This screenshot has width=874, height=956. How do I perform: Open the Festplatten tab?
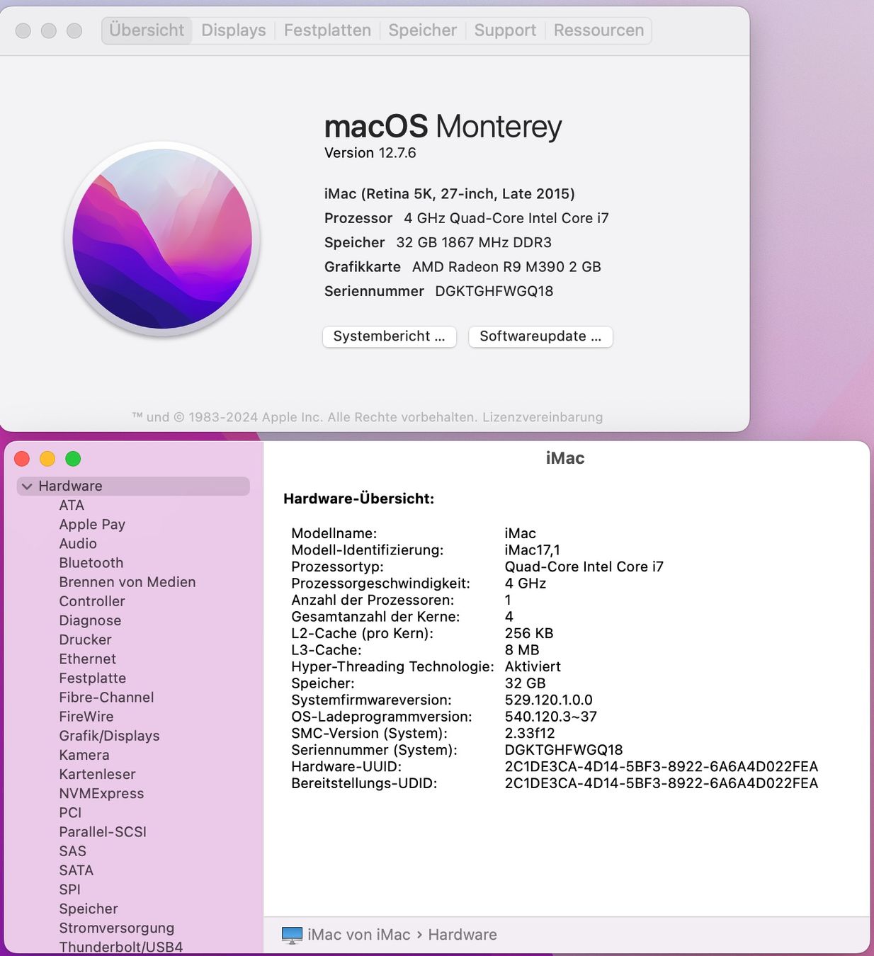click(327, 30)
